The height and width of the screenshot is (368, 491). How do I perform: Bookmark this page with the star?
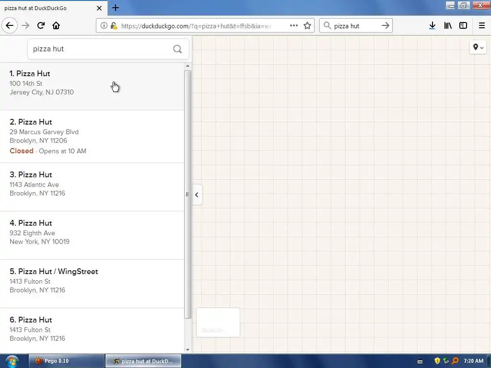[x=307, y=25]
